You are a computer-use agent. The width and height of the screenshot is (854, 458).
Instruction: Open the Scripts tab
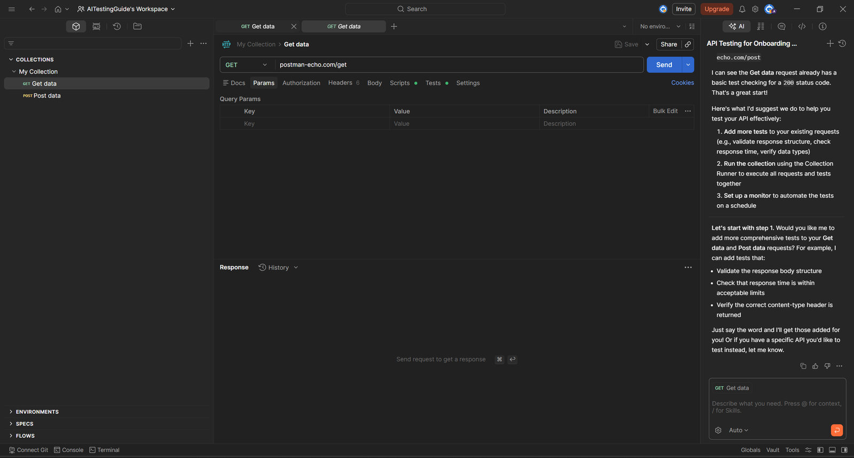(400, 83)
